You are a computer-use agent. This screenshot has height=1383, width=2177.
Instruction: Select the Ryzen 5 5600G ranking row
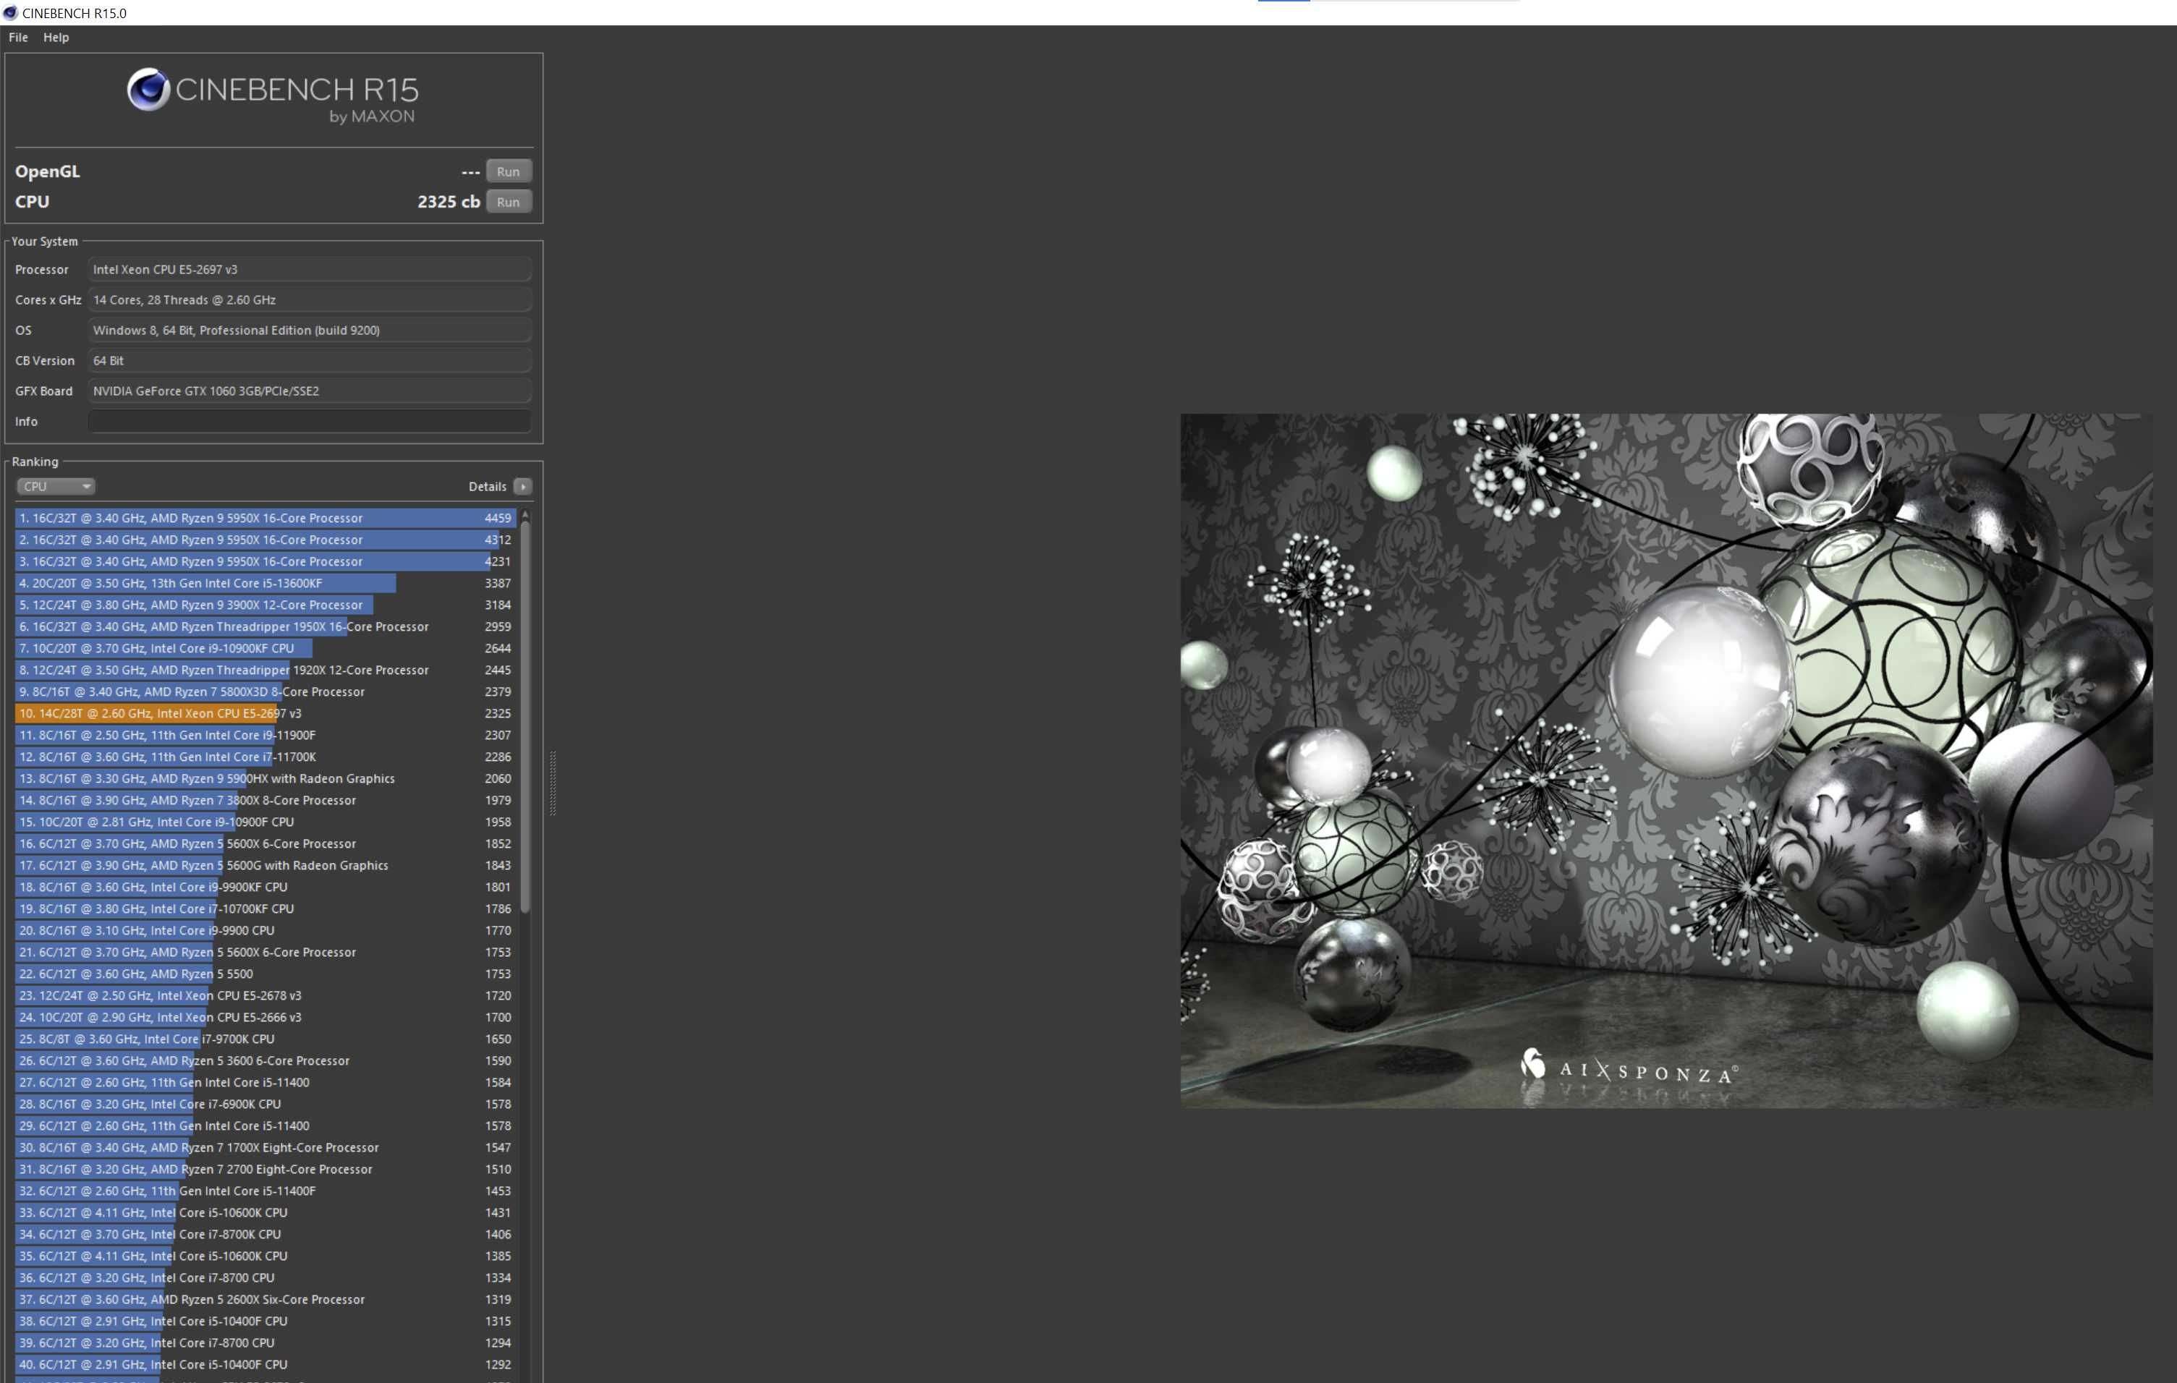coord(266,865)
